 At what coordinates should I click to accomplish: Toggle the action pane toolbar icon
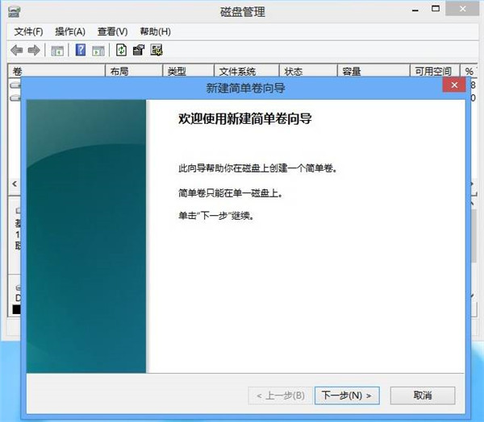98,50
